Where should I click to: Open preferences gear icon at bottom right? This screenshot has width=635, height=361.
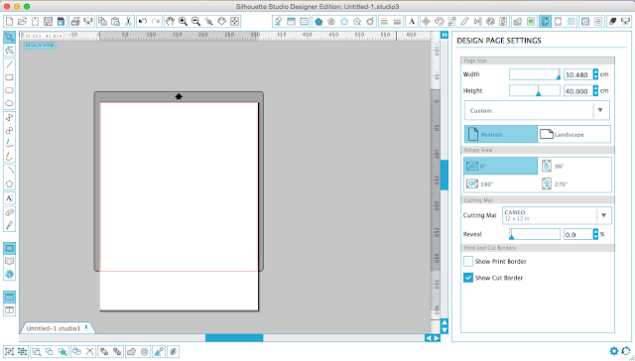pos(614,351)
